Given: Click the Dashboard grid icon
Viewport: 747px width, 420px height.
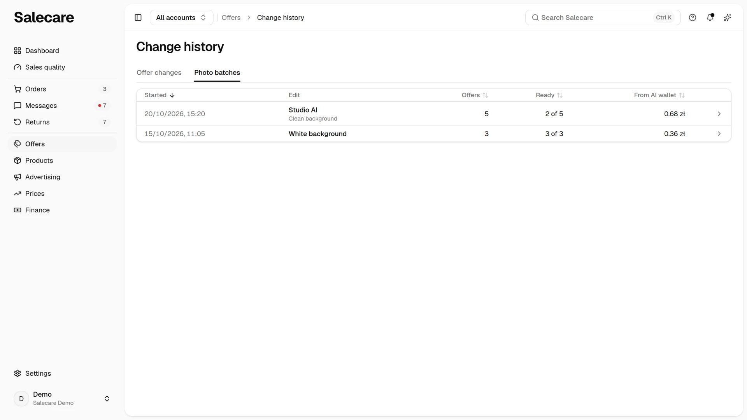Looking at the screenshot, I should coord(18,51).
